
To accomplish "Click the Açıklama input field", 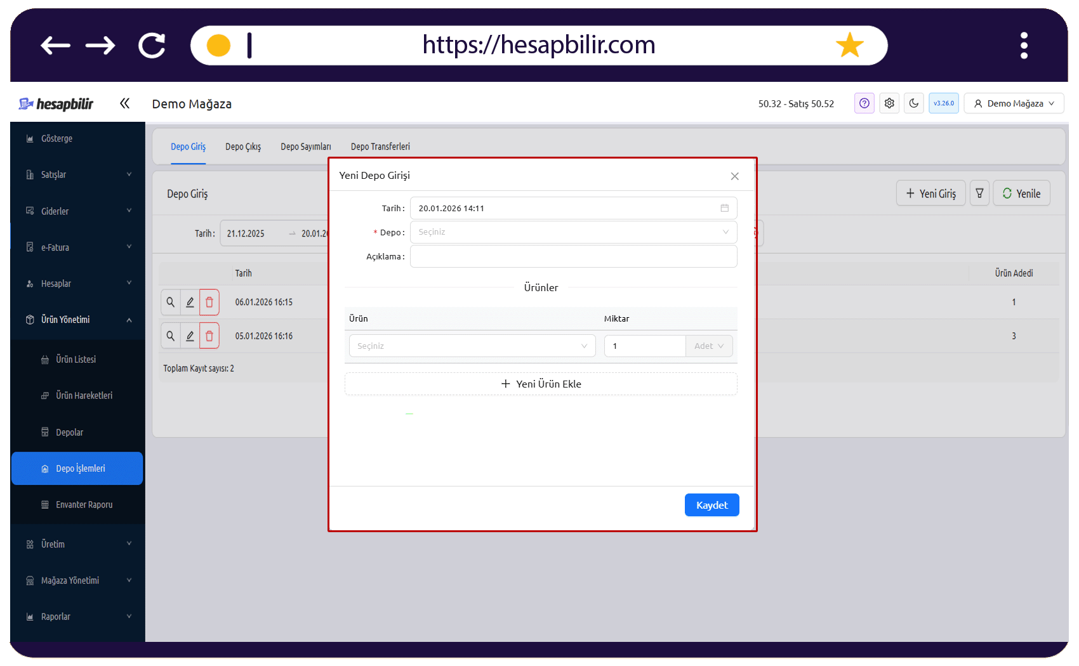I will pyautogui.click(x=573, y=256).
